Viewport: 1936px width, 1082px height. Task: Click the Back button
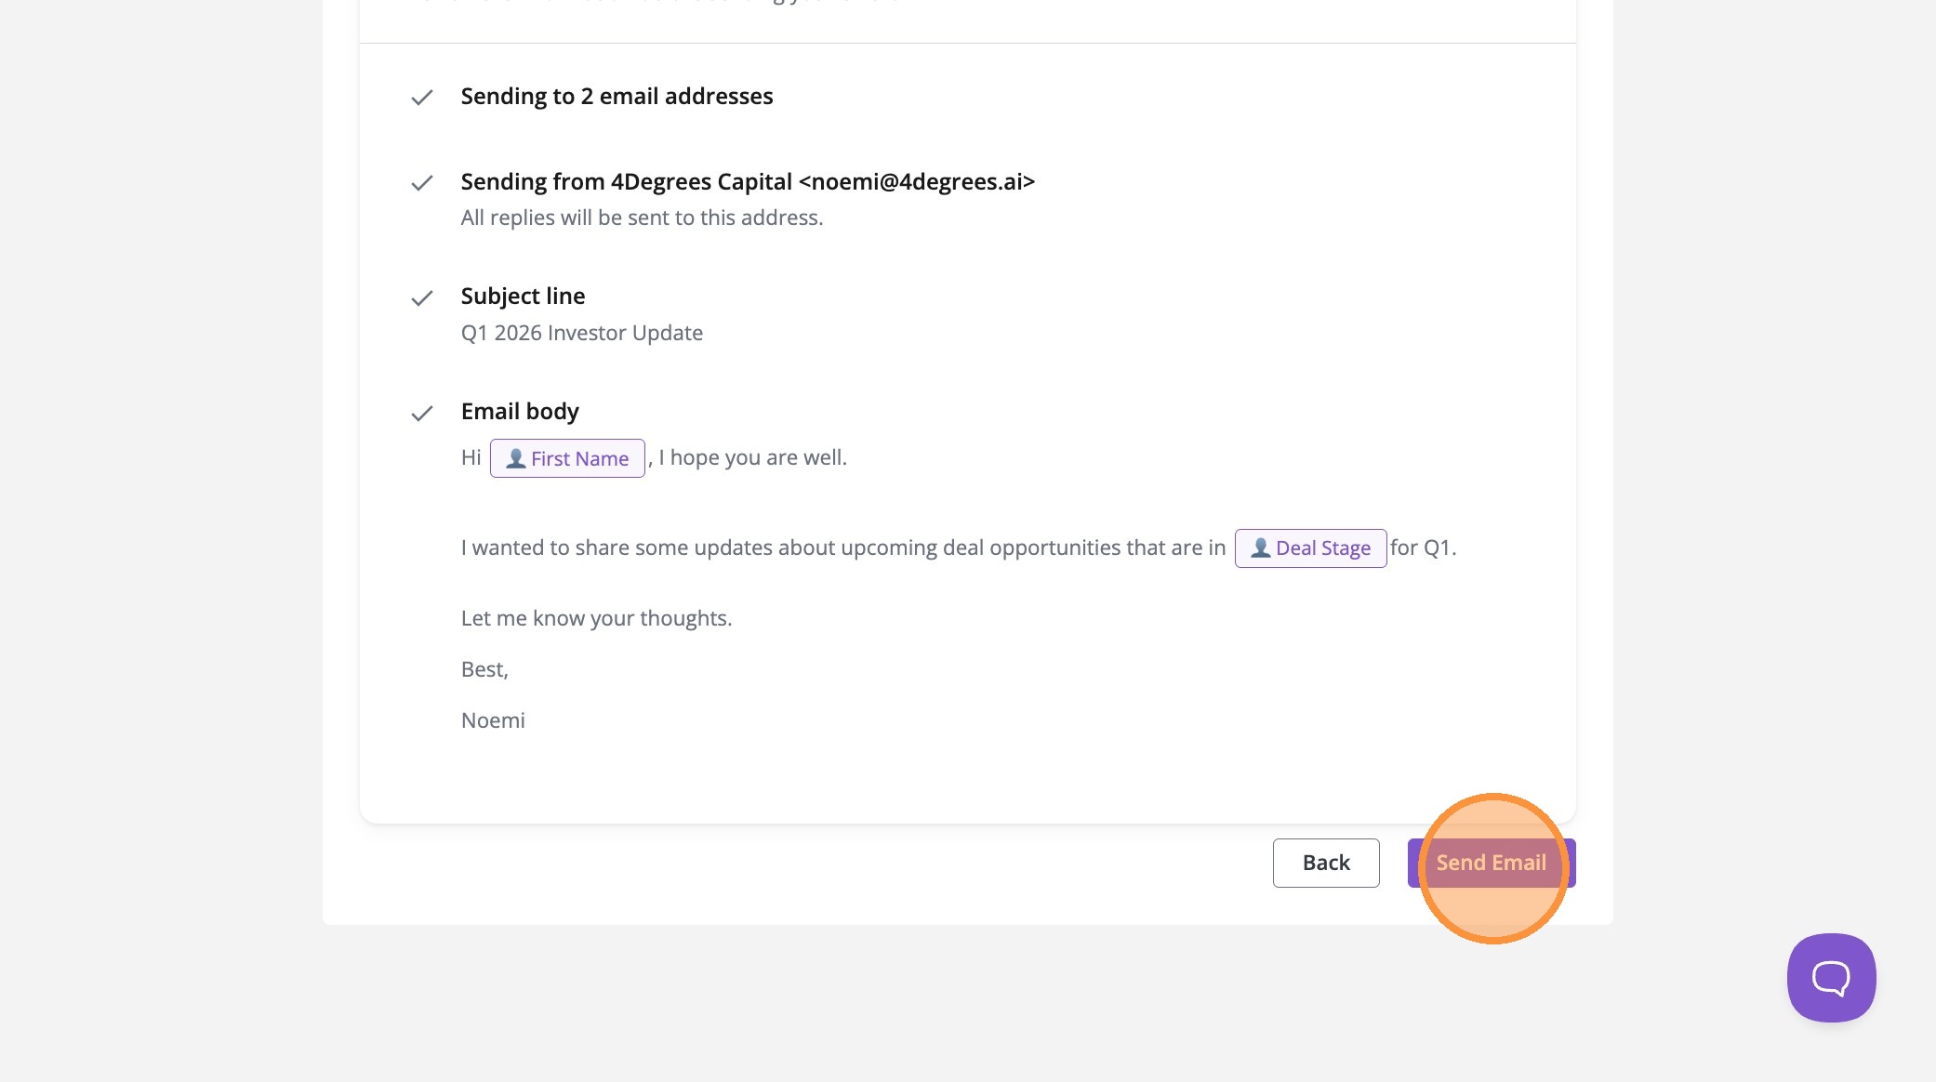[x=1325, y=863]
